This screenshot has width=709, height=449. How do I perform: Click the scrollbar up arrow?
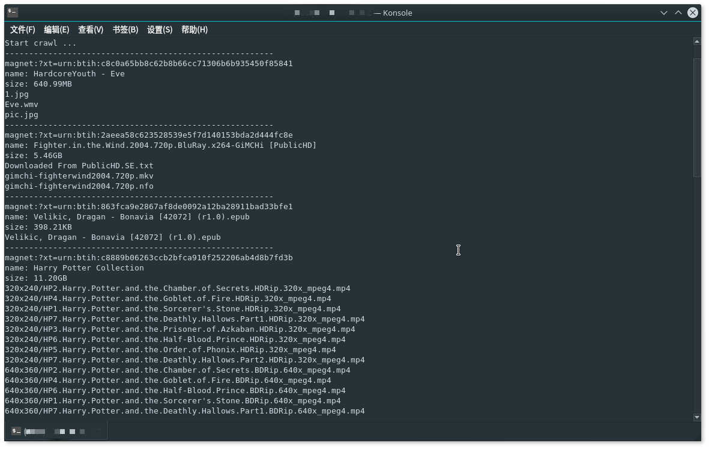[696, 41]
